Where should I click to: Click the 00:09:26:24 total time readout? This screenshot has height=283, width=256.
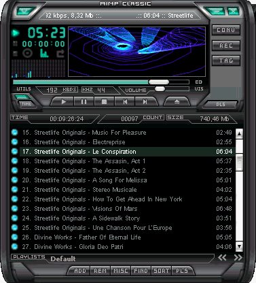67,119
